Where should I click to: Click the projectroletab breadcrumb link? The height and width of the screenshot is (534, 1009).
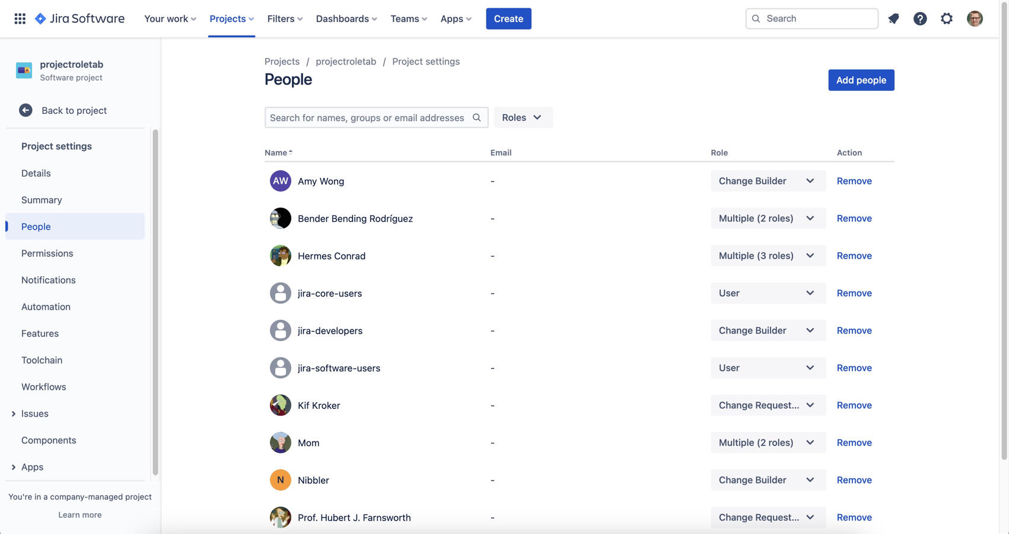(x=346, y=62)
